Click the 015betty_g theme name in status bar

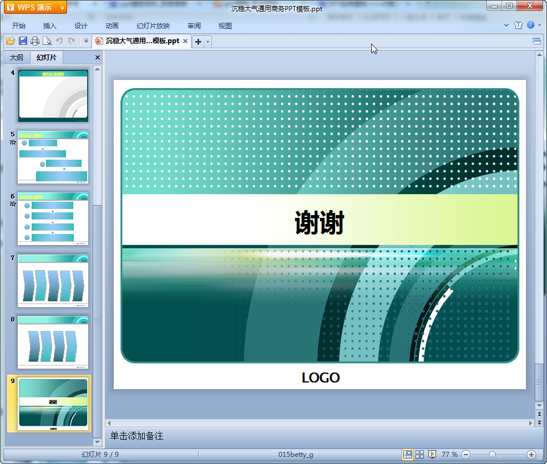tap(296, 454)
